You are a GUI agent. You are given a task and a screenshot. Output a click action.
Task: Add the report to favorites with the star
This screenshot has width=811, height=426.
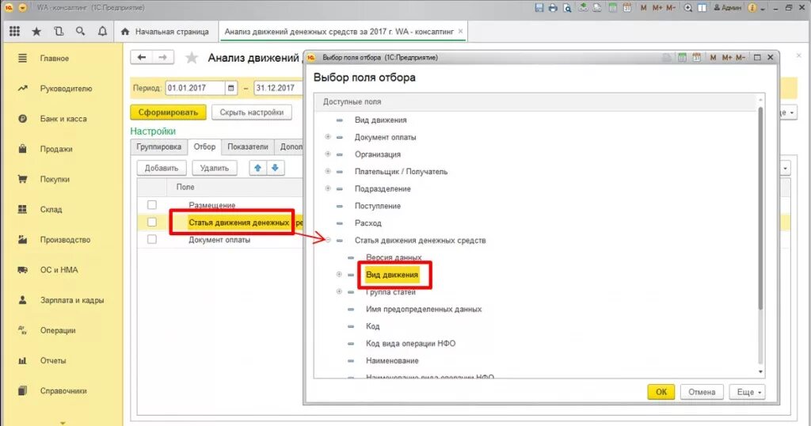[192, 57]
